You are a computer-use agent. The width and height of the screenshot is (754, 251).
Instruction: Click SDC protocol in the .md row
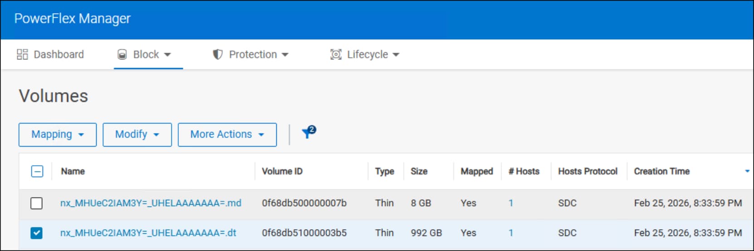(567, 203)
